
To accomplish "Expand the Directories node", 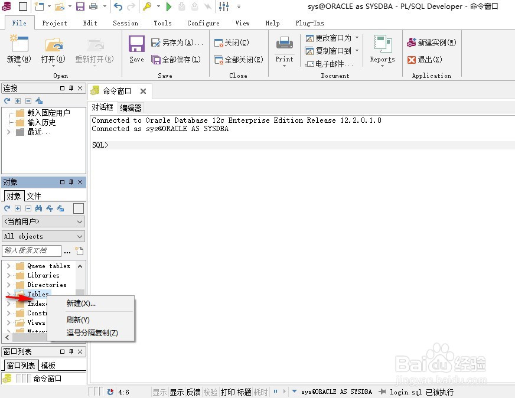I will pos(8,285).
